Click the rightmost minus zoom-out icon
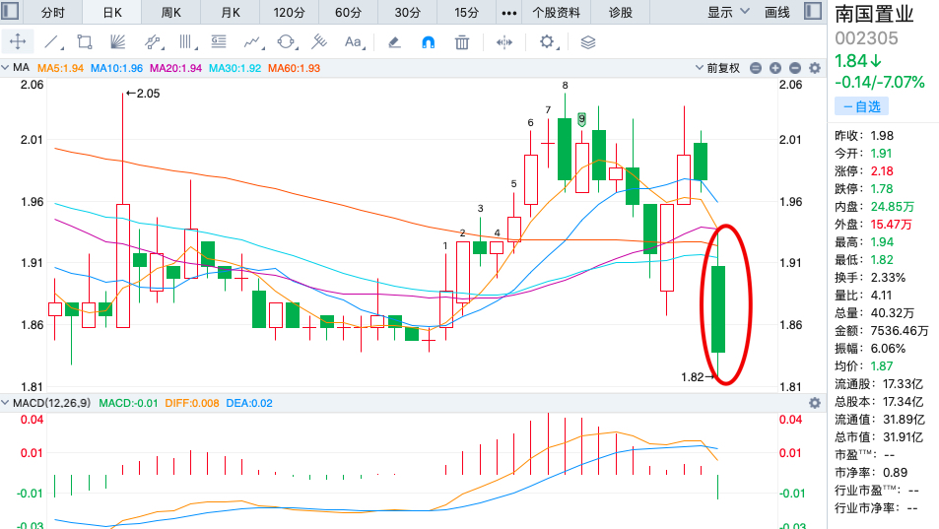939x529 pixels. (795, 68)
